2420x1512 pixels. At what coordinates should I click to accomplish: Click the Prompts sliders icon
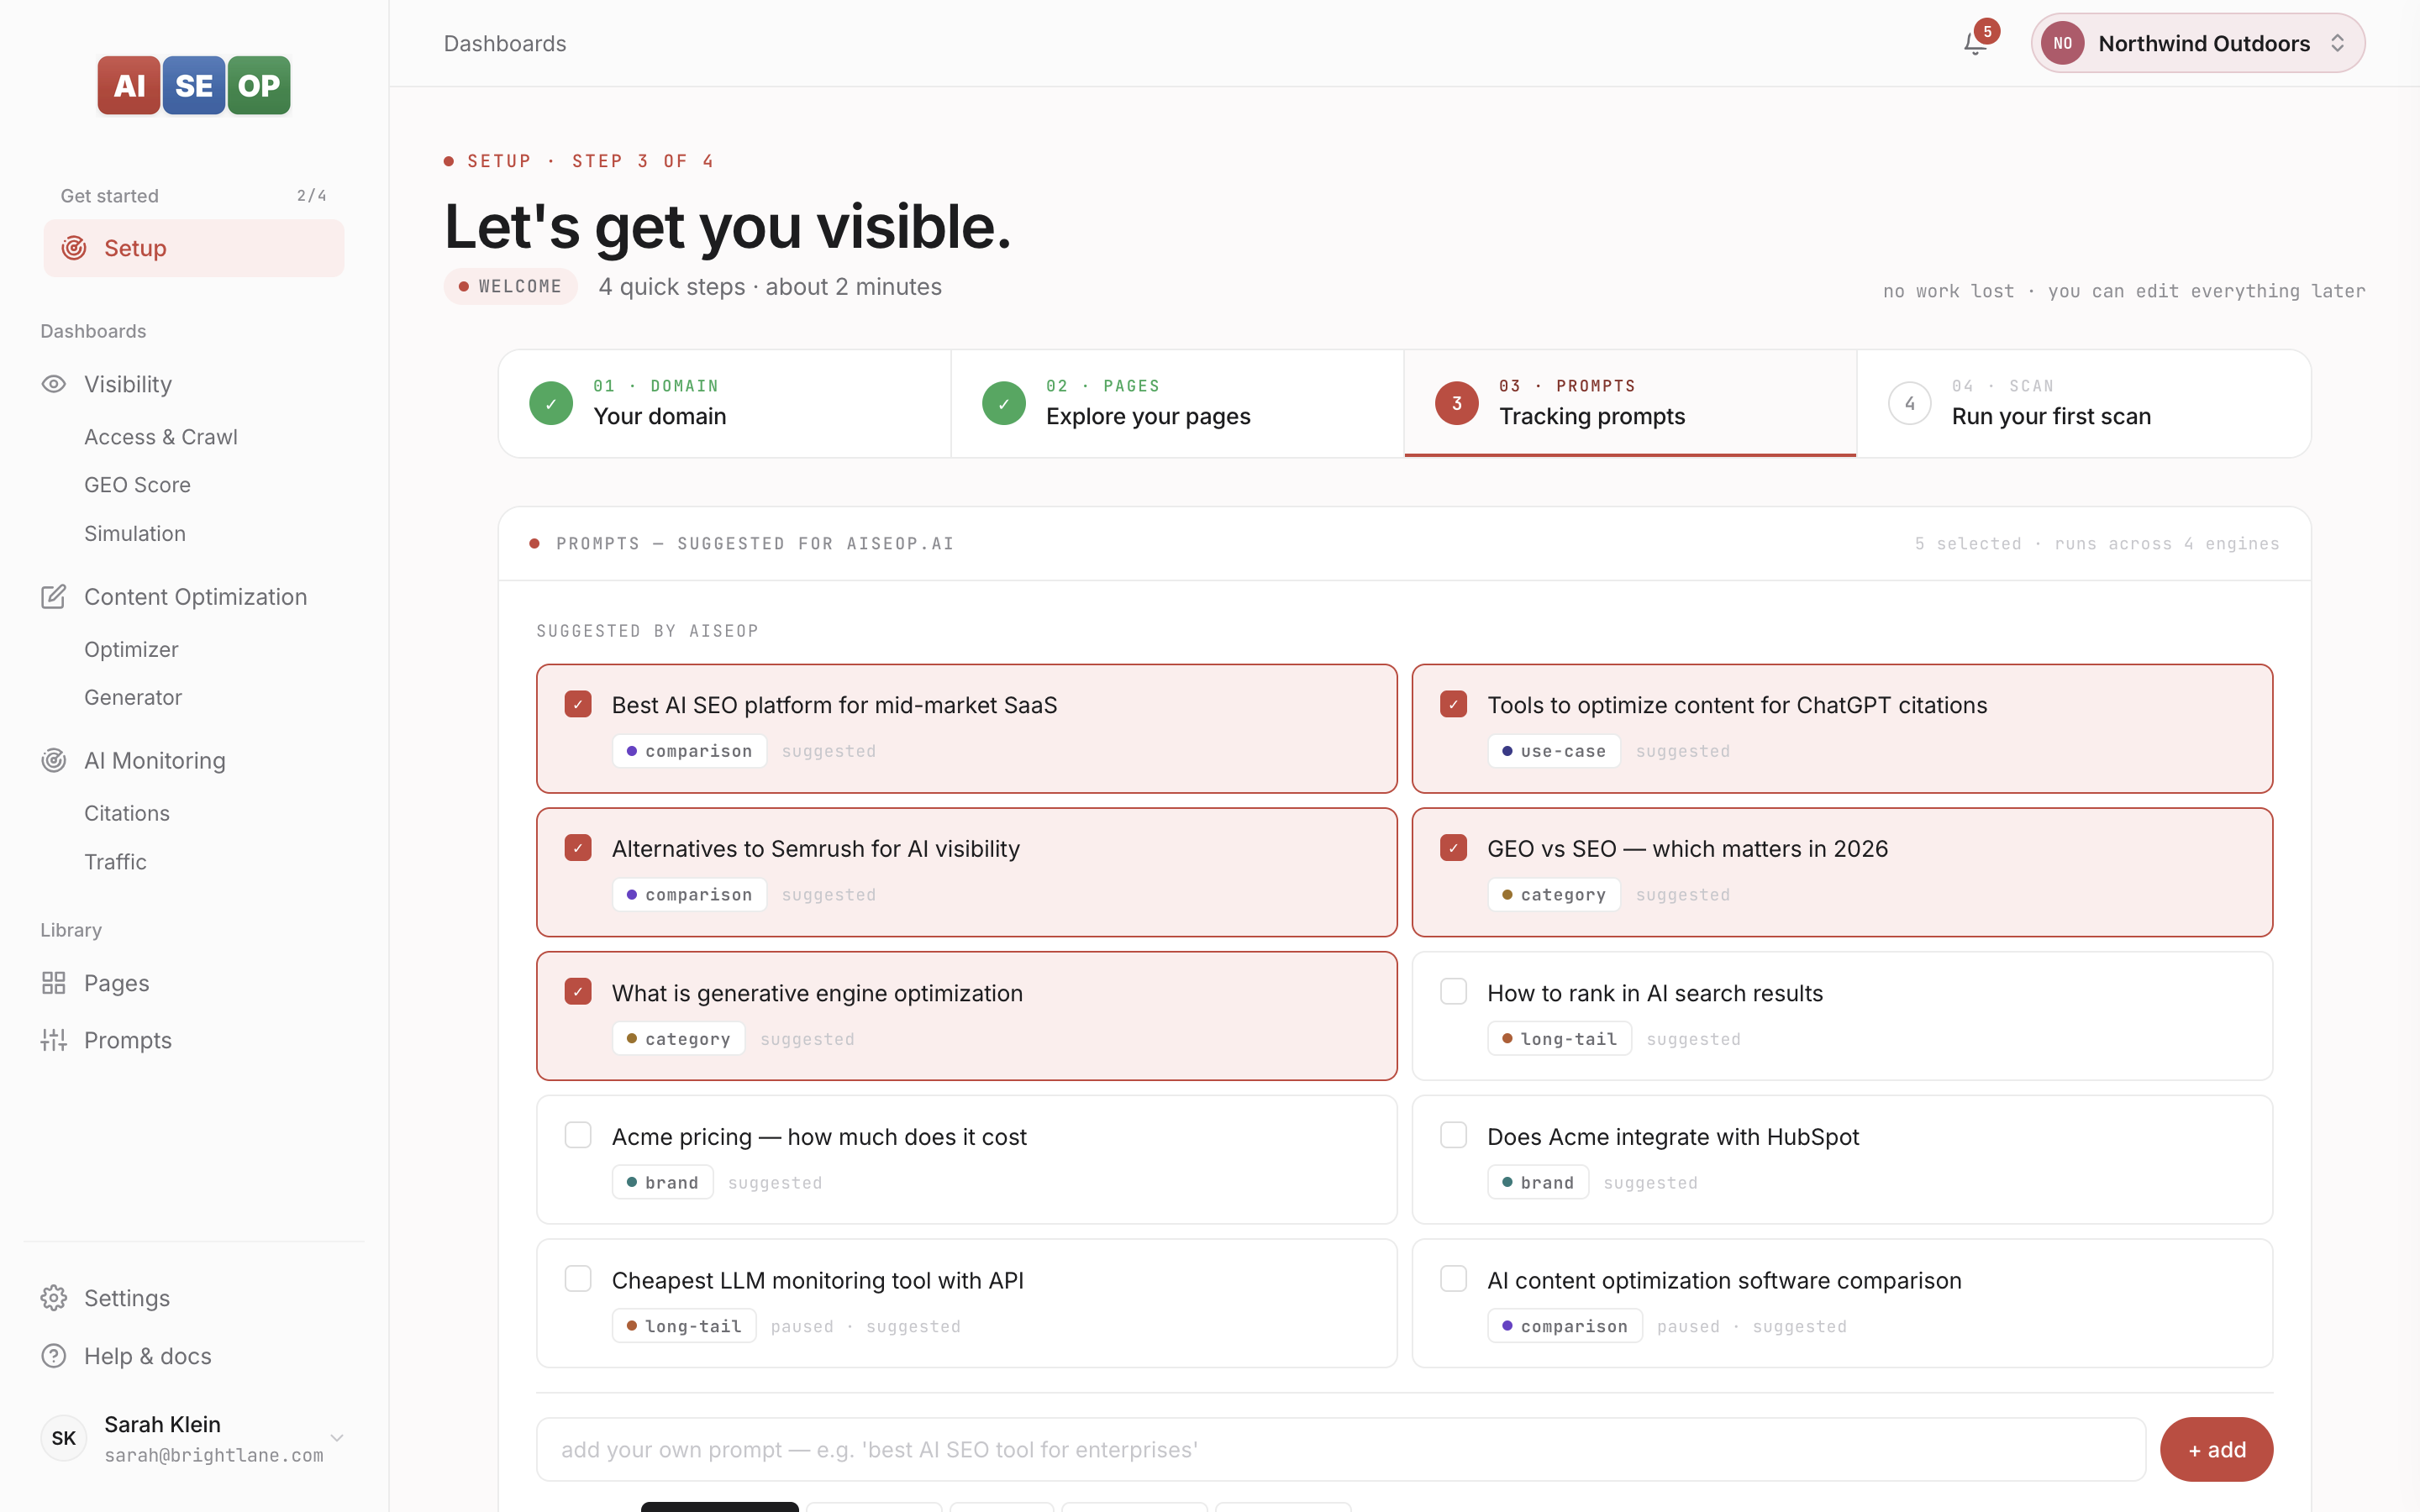(x=54, y=1040)
